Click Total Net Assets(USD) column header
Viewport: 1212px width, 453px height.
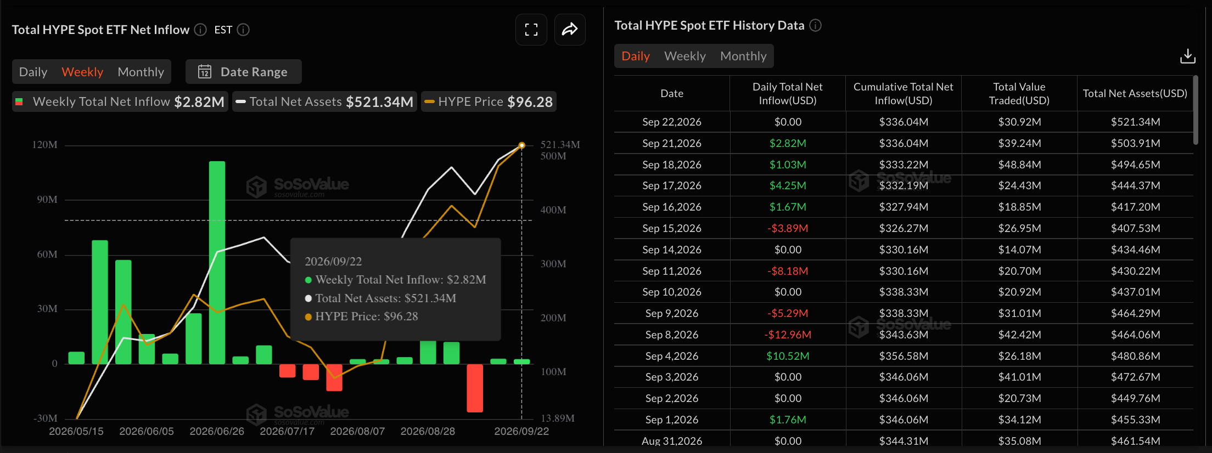pyautogui.click(x=1135, y=93)
